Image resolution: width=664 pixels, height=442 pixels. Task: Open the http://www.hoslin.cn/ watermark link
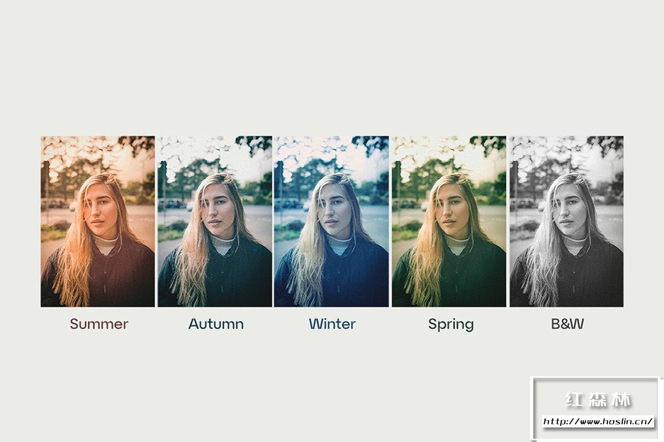598,421
